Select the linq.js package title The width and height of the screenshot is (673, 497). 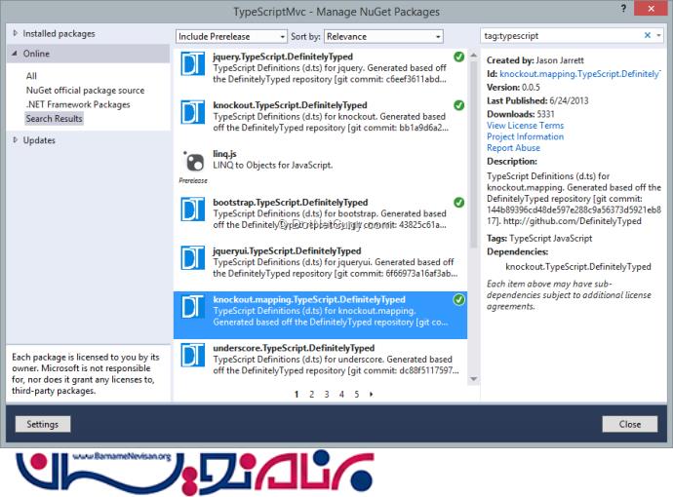pyautogui.click(x=224, y=154)
